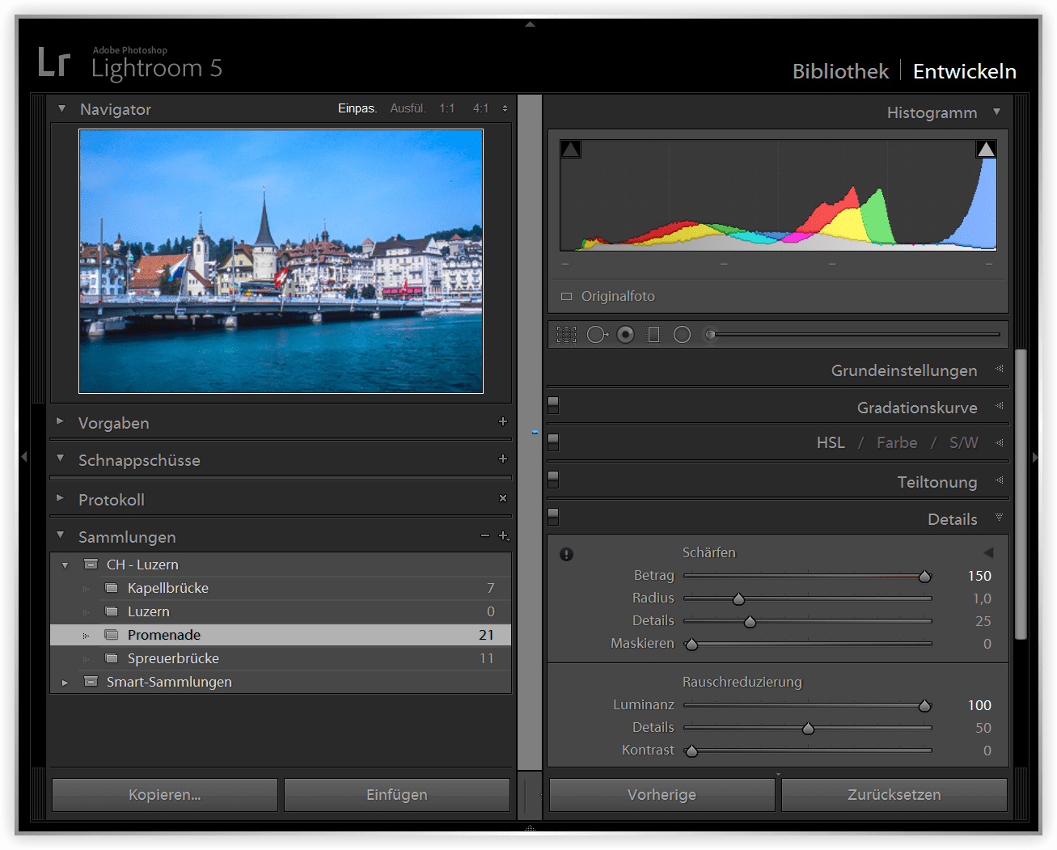Activate the Spot Removal tool

(597, 334)
